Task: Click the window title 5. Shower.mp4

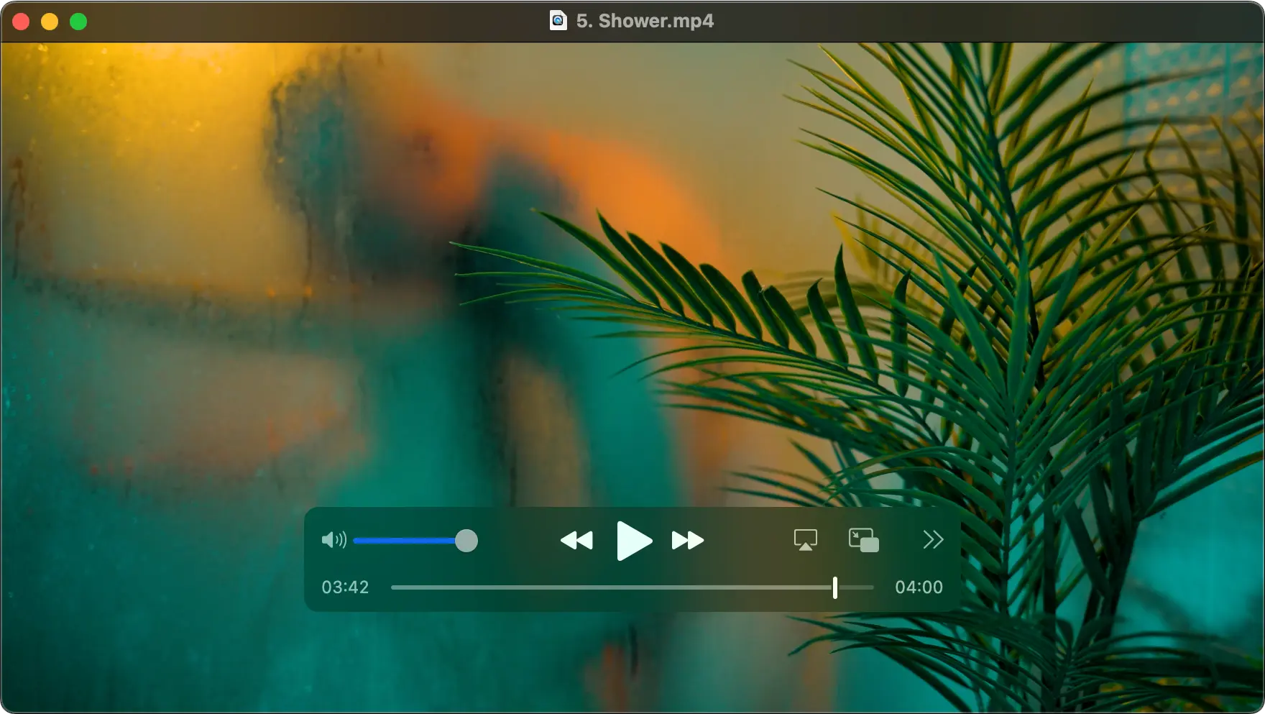Action: 645,21
